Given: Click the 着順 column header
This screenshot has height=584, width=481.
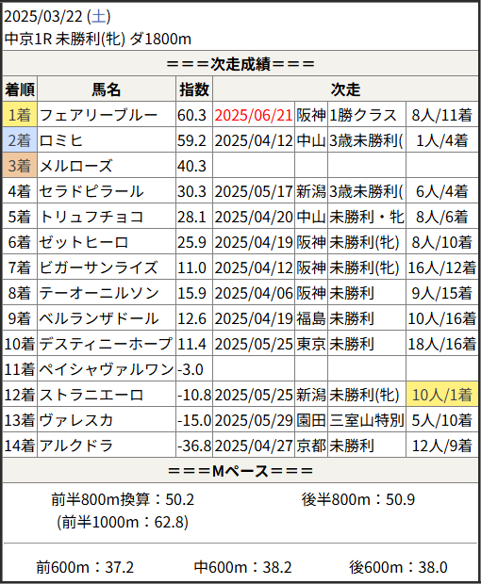Looking at the screenshot, I should point(20,89).
